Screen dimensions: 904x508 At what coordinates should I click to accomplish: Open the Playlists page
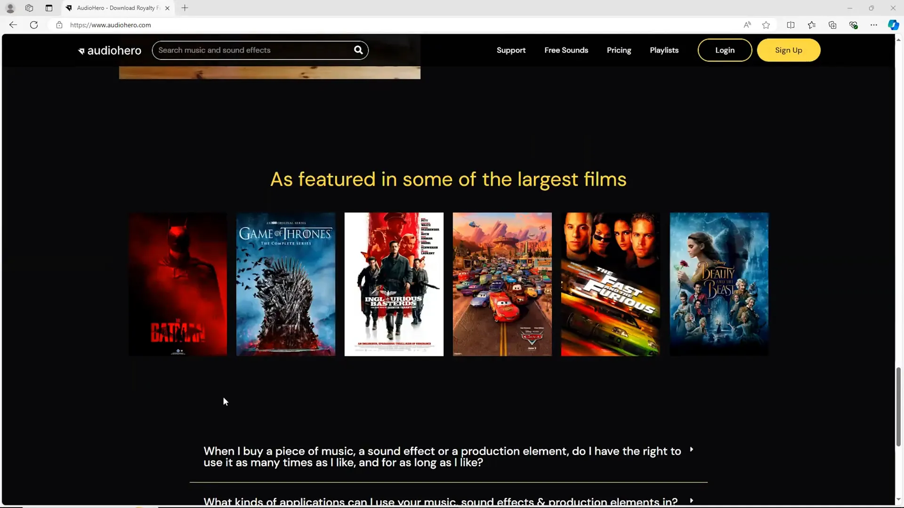[664, 50]
